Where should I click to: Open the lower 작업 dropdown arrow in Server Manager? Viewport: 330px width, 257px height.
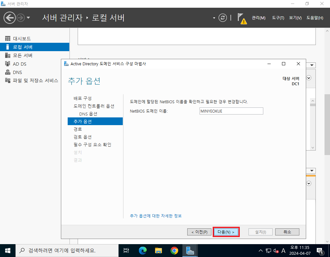point(312,170)
